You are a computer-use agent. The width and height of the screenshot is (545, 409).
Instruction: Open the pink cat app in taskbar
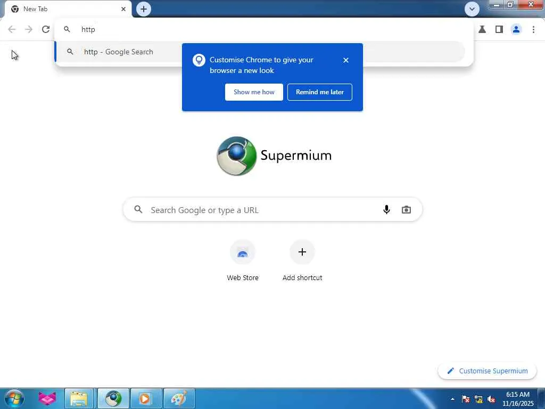coord(47,398)
